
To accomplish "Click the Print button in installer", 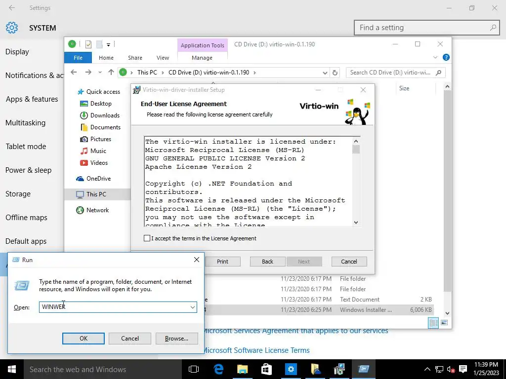I will click(x=222, y=262).
